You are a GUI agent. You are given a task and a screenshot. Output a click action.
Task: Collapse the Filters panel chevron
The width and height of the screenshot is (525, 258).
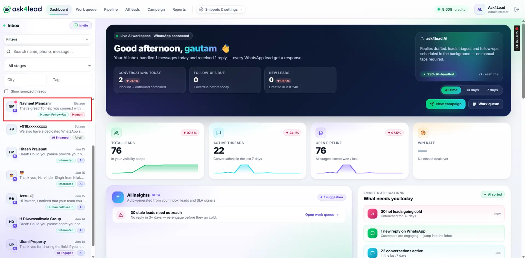tap(87, 39)
